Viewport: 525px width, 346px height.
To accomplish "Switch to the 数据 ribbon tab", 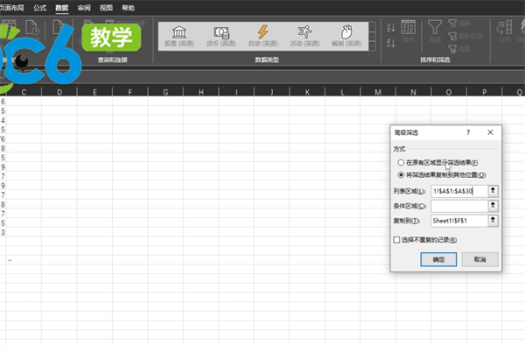I will [x=61, y=8].
